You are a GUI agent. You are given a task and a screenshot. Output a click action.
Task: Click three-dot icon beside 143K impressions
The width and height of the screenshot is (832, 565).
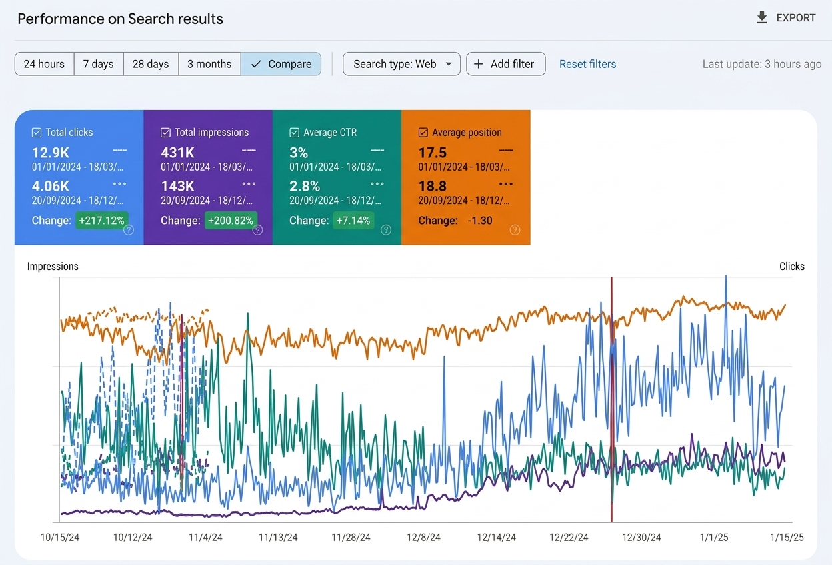coord(249,184)
